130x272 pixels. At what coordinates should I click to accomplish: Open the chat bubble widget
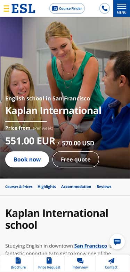[117, 242]
